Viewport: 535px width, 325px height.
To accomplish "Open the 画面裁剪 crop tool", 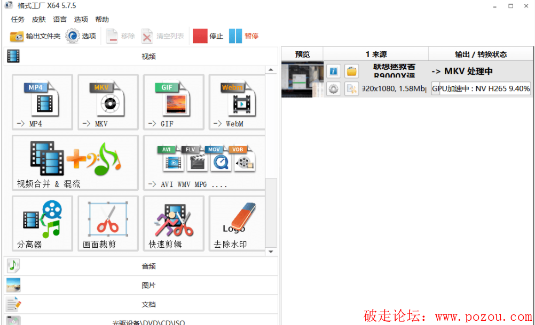I will click(108, 223).
